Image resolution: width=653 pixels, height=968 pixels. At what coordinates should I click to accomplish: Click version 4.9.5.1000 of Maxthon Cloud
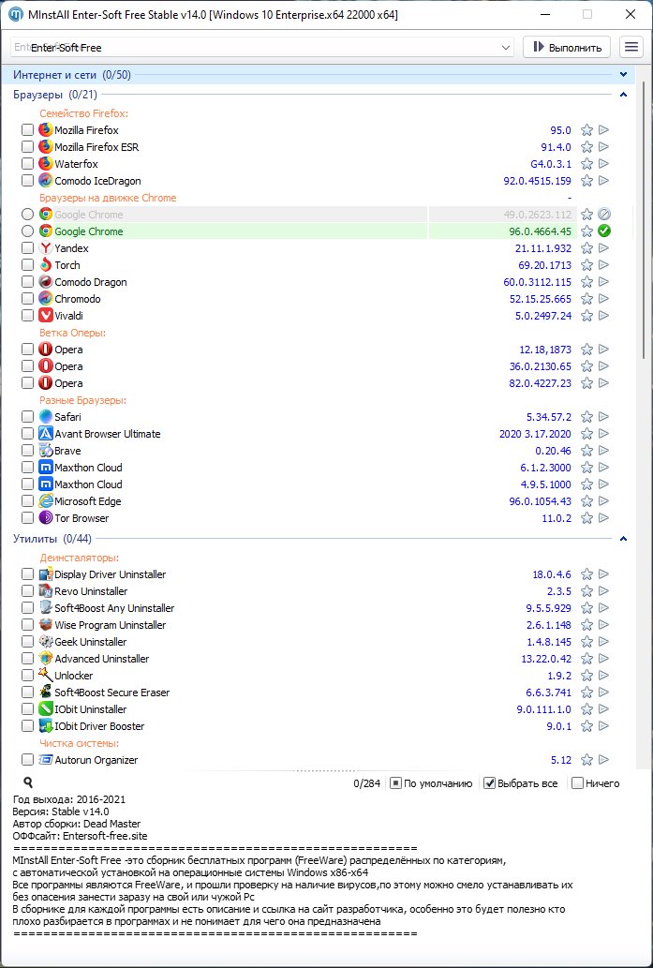tap(545, 484)
